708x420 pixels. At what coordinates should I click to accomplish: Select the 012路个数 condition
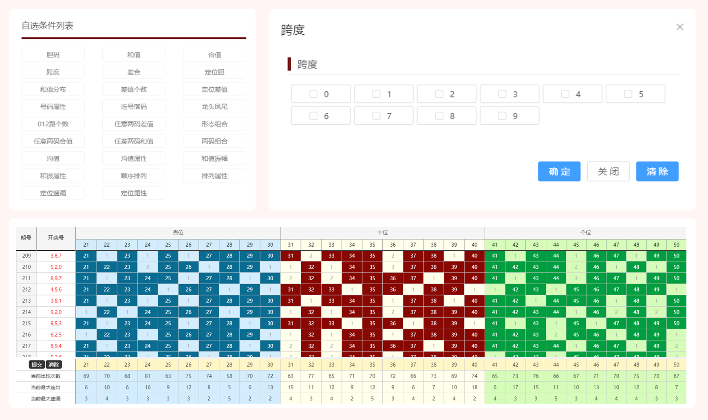53,124
